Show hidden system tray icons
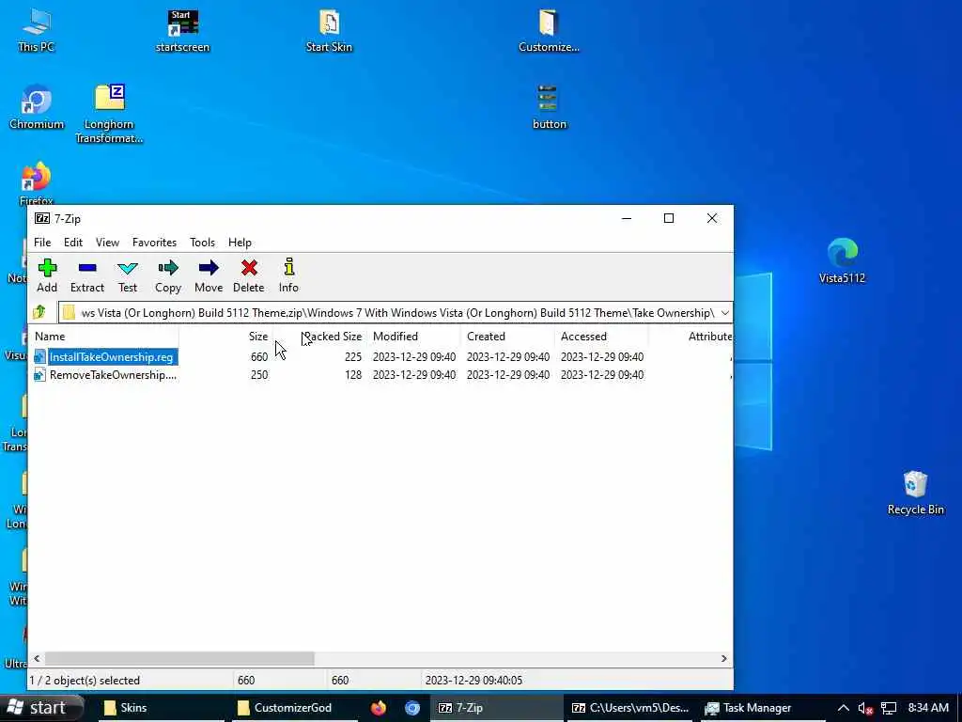Viewport: 962px width, 722px height. pos(843,708)
